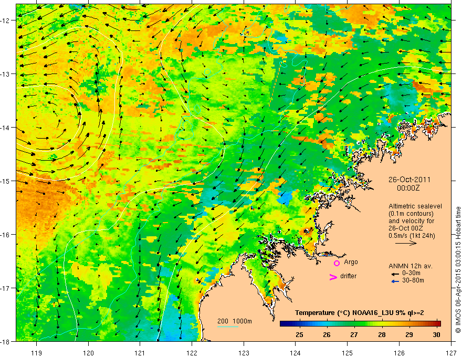Click the latitude axis label -13
Screen dimensions: 462x357
click(x=5, y=74)
